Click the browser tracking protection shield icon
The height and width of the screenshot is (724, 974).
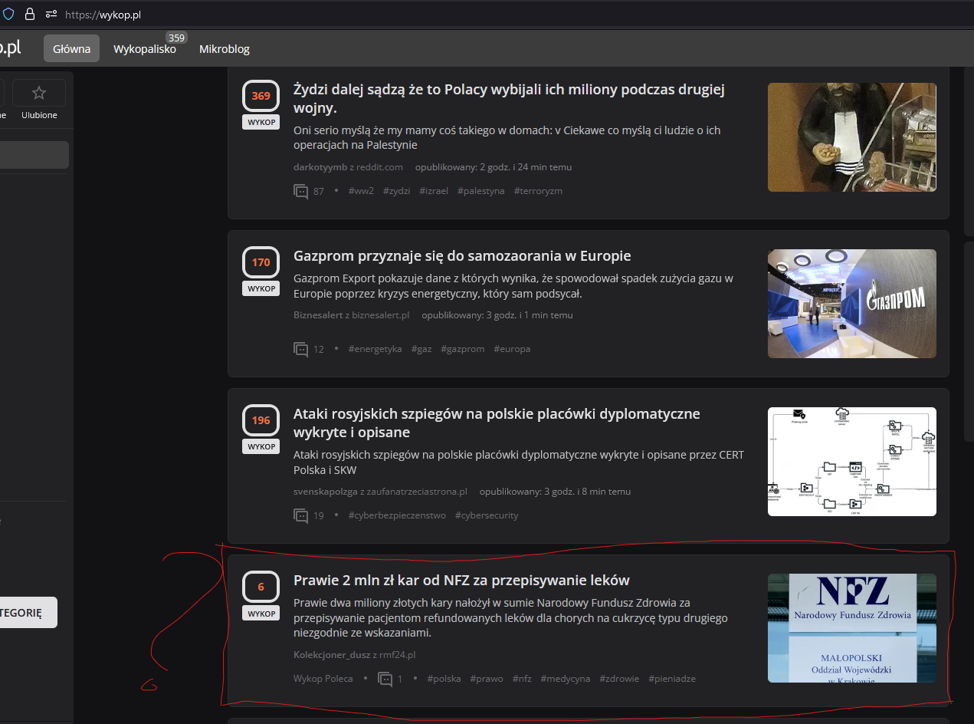(x=8, y=15)
